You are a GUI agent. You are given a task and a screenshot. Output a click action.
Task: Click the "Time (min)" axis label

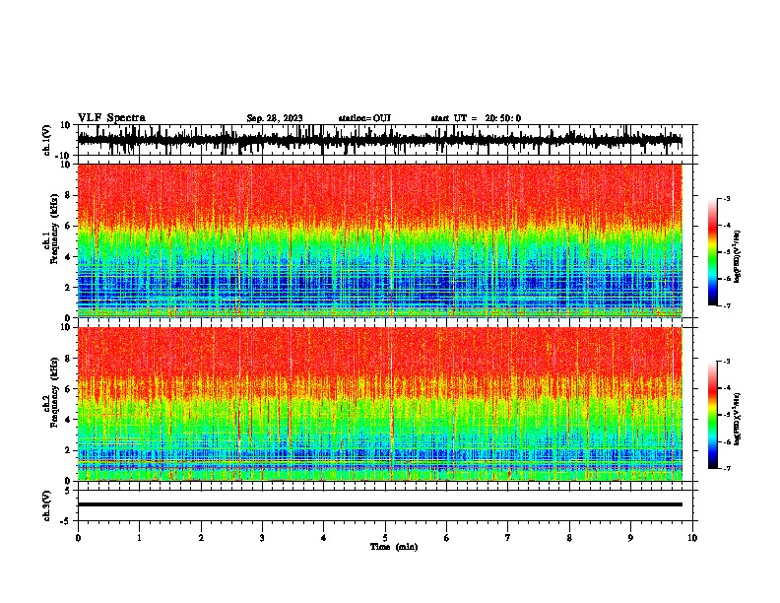[394, 547]
